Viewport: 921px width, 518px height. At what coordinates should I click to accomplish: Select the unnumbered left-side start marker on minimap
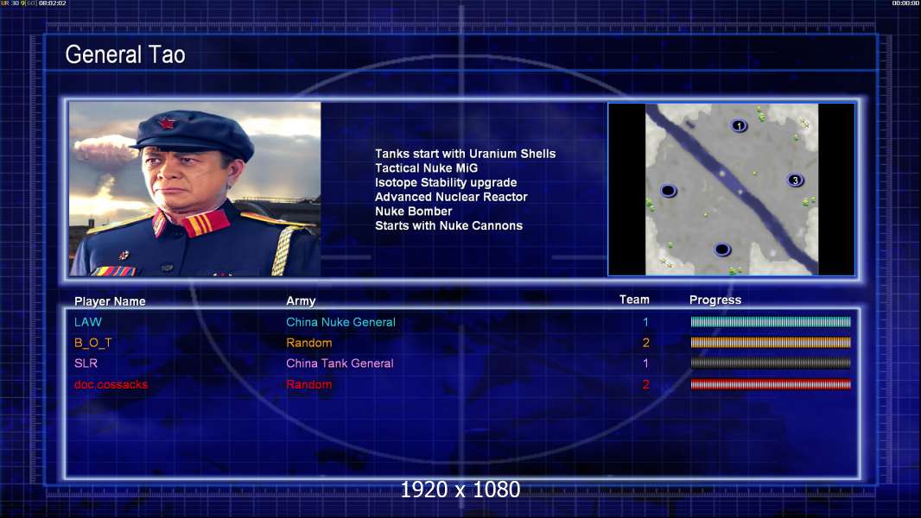click(x=669, y=191)
